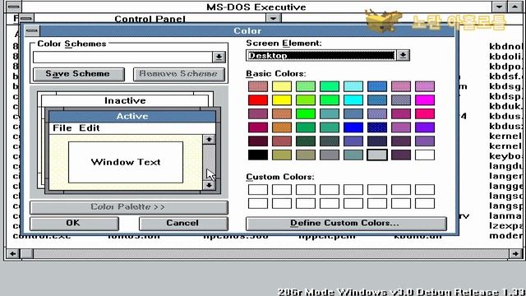Open the Color dialog system menu box

coord(32,31)
